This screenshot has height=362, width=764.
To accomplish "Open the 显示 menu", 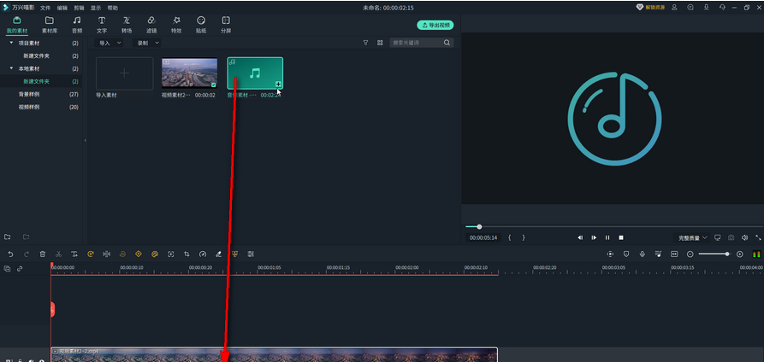I will pyautogui.click(x=96, y=8).
